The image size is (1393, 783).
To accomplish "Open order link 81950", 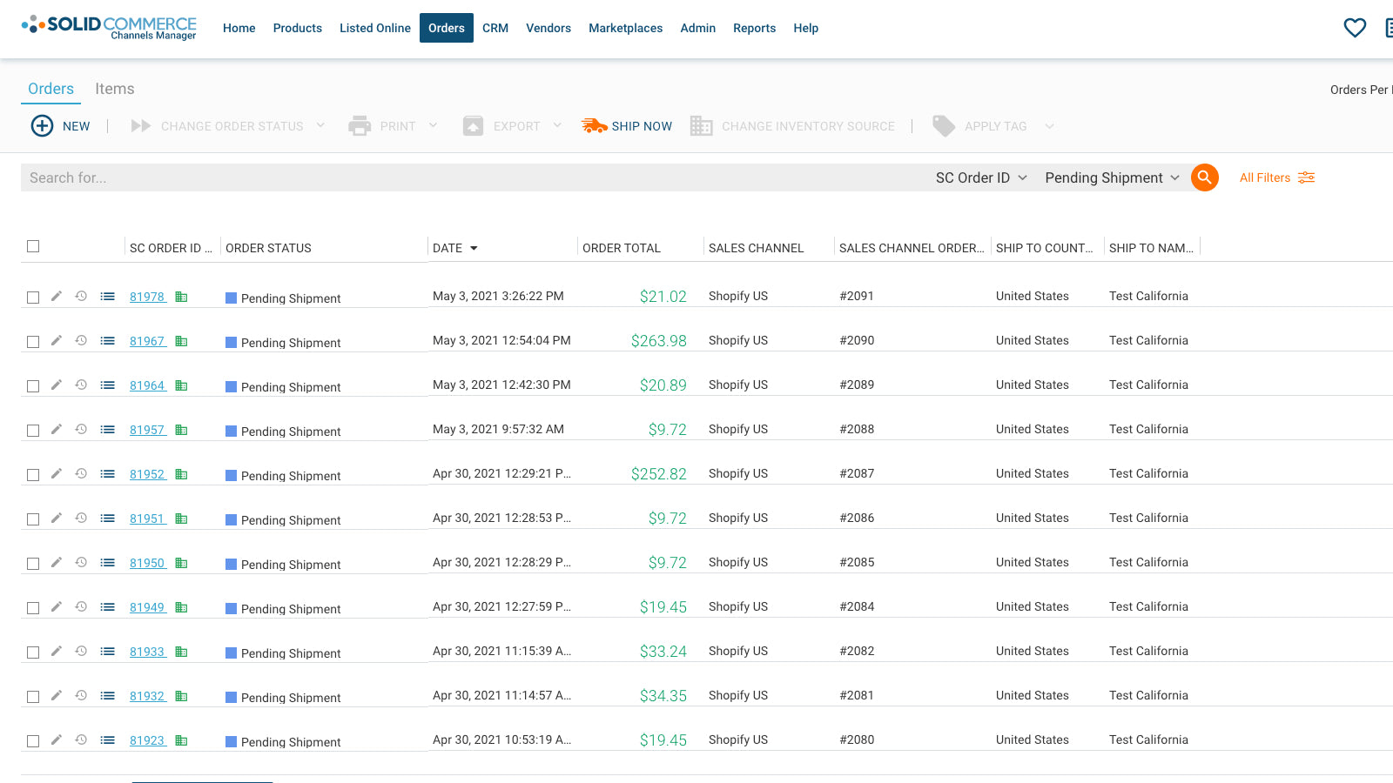I will click(147, 563).
